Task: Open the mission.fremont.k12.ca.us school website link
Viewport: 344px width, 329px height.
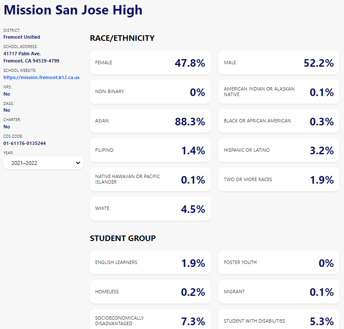Action: 41,78
